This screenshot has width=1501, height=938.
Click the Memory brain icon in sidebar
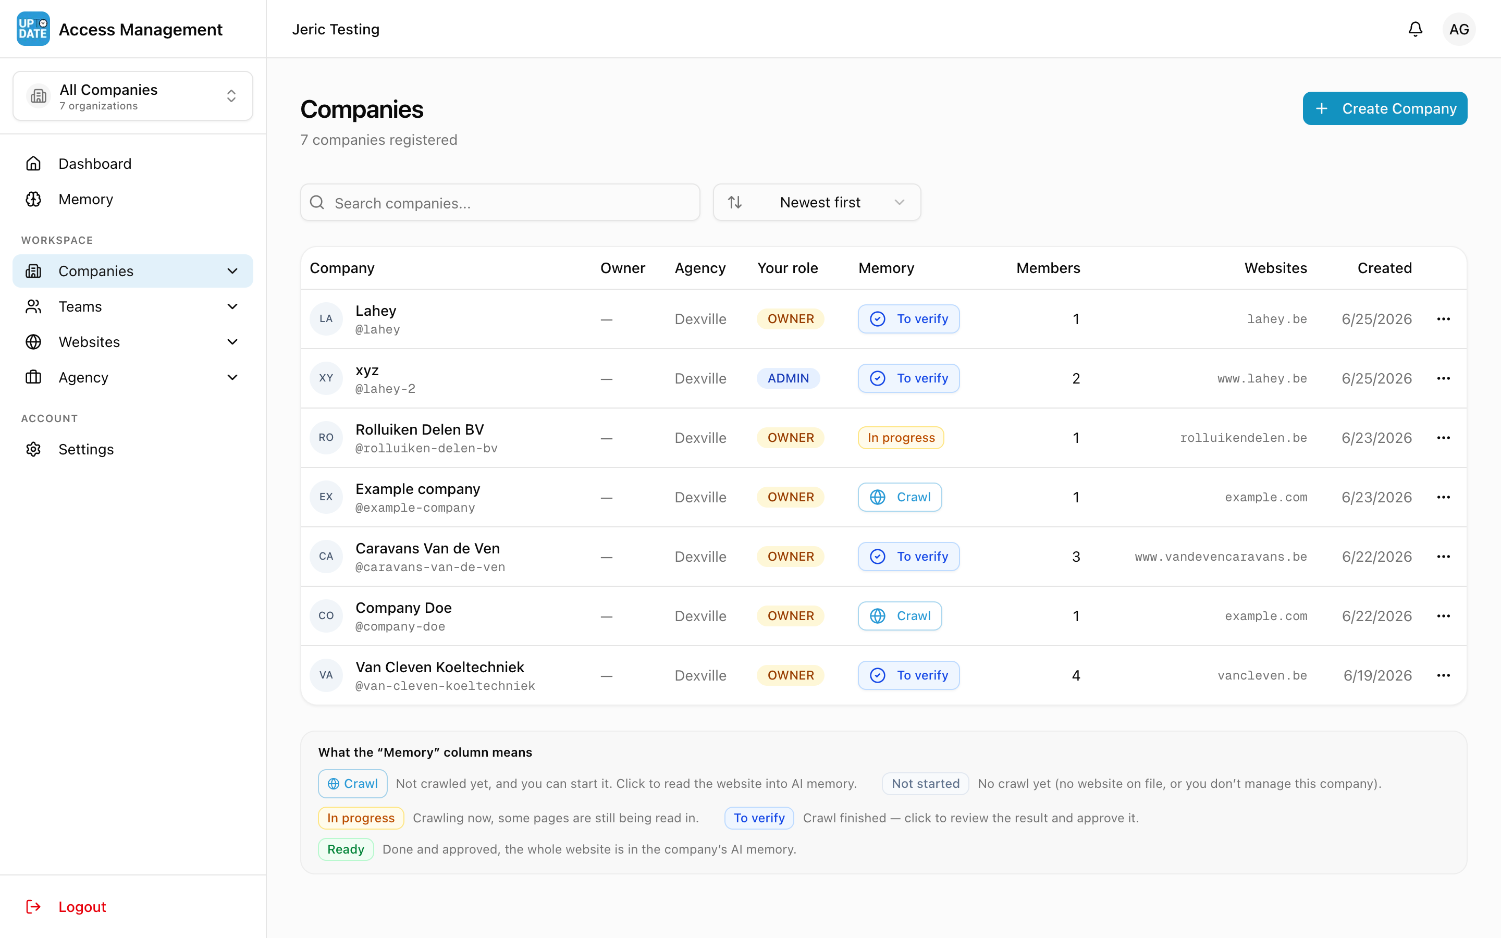[x=33, y=199]
